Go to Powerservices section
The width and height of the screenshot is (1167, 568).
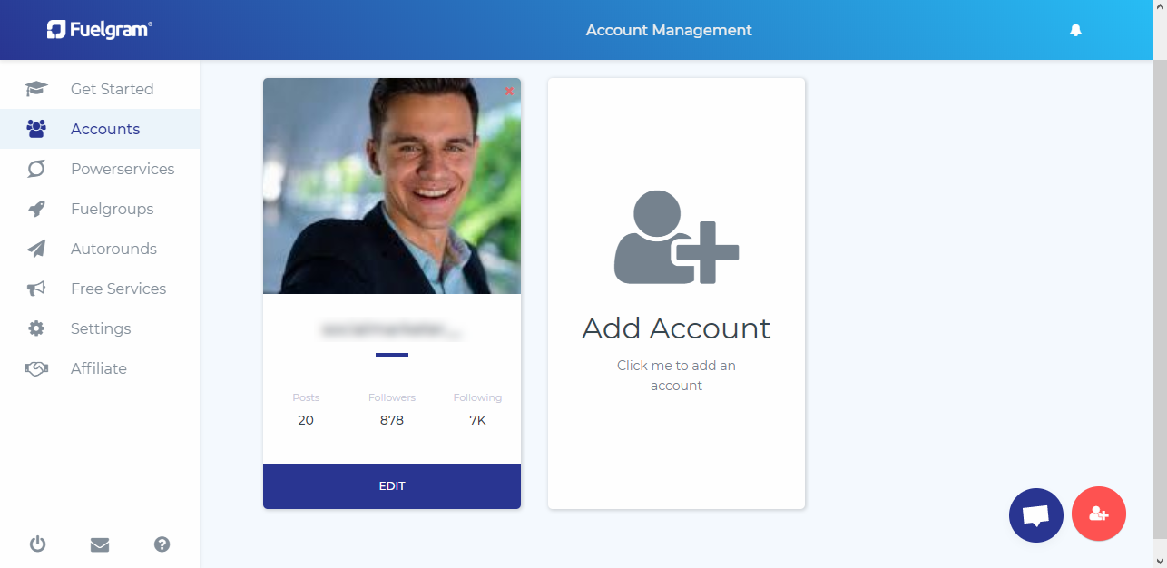pyautogui.click(x=123, y=169)
